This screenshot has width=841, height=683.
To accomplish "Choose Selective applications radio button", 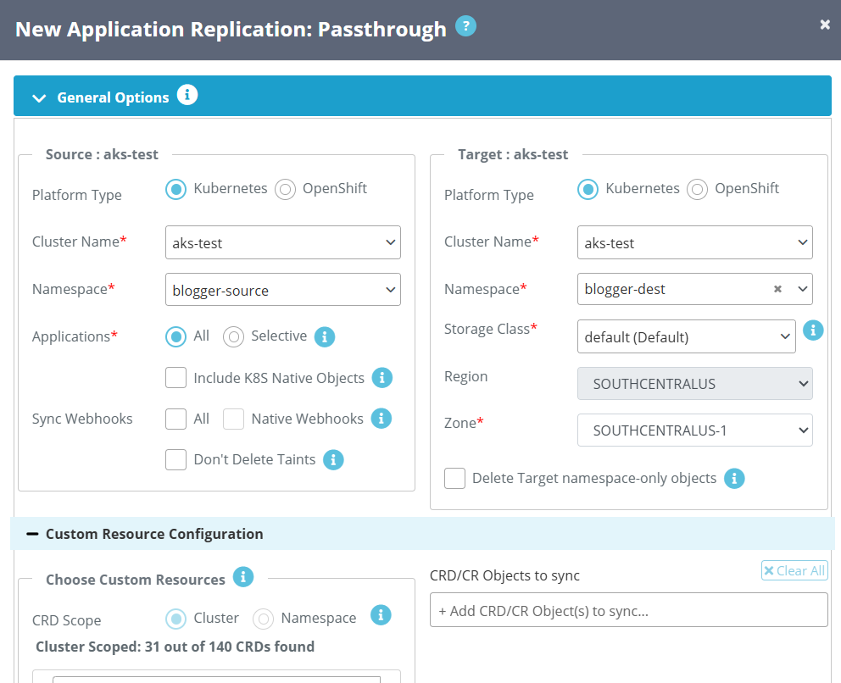I will pyautogui.click(x=233, y=337).
